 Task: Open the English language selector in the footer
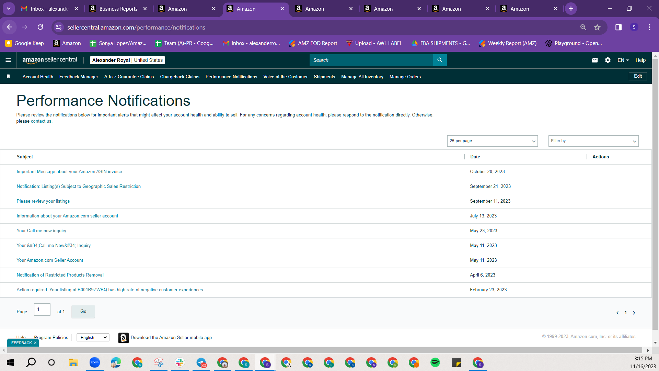[x=93, y=337]
